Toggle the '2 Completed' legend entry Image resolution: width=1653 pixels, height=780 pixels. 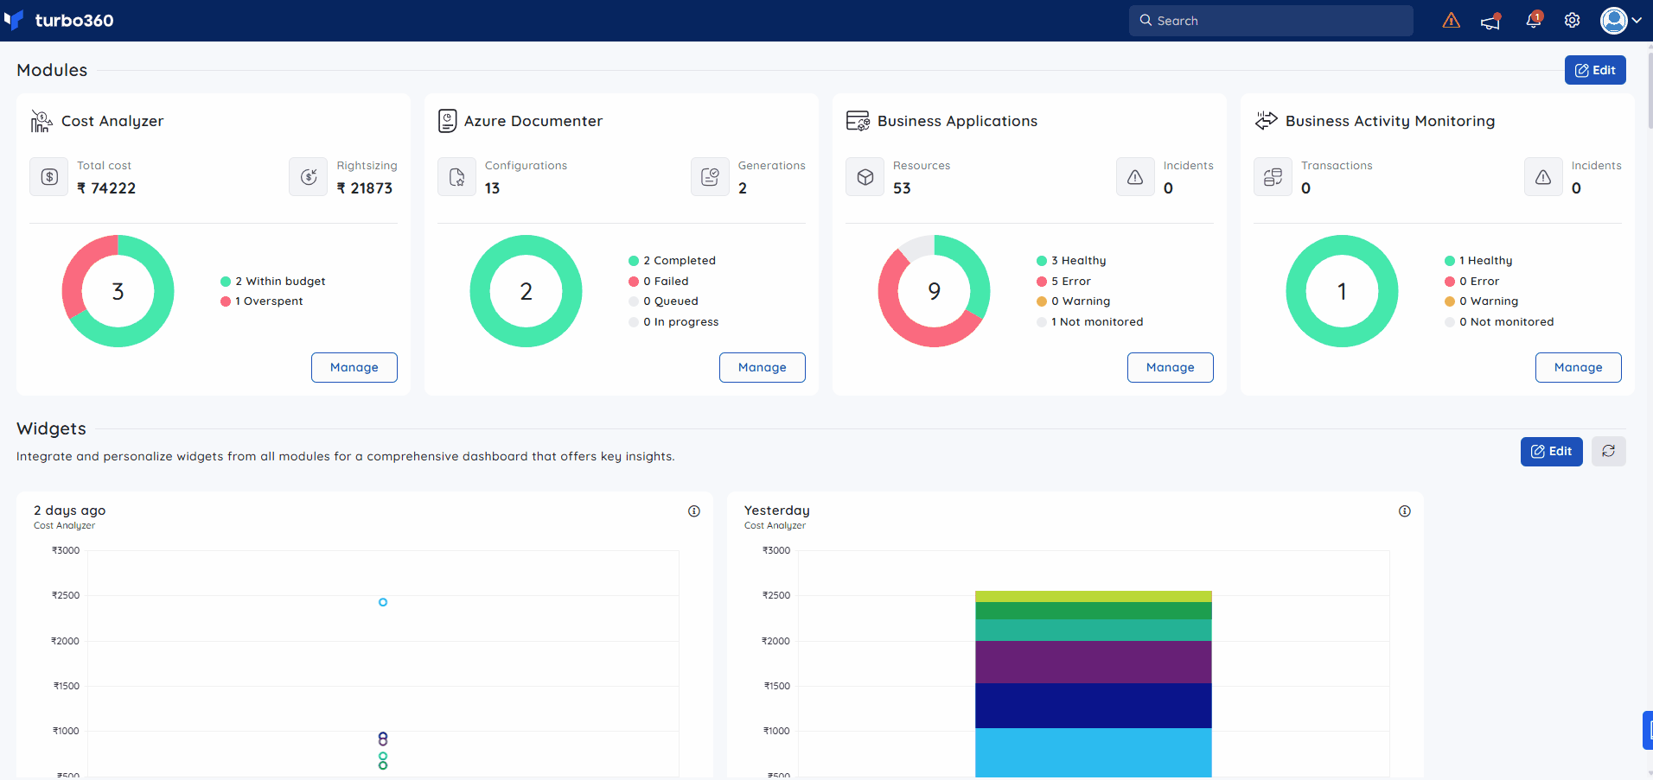pyautogui.click(x=673, y=260)
